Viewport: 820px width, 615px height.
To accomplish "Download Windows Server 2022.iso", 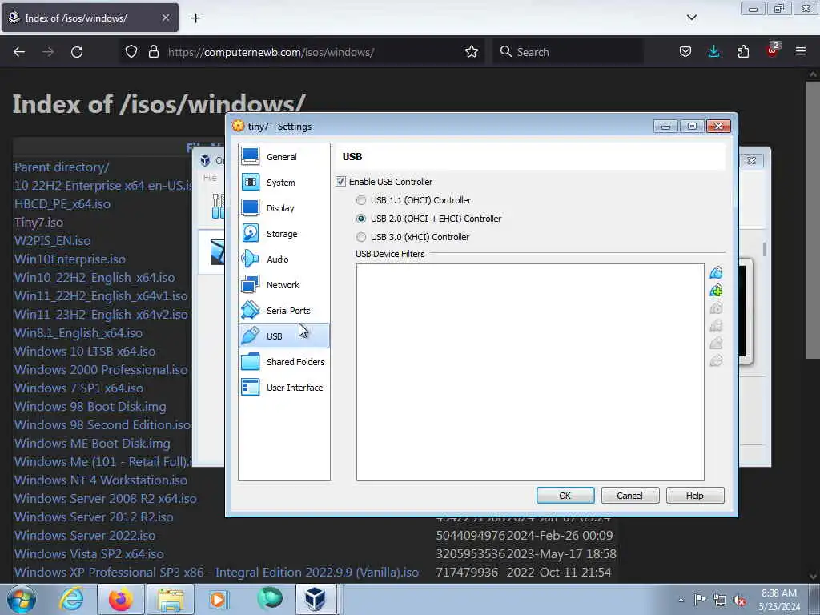I will click(x=85, y=536).
